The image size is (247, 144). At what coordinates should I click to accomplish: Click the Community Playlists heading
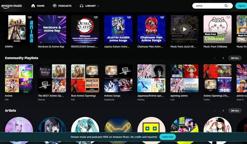click(22, 58)
